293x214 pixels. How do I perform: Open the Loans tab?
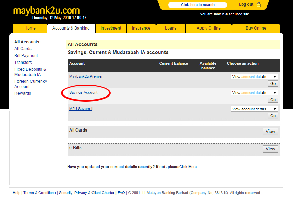pos(171,28)
